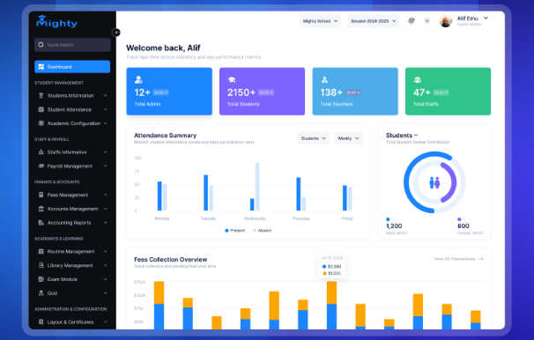Click the sun theme icon in the header
Screen dimensions: 534x340
[426, 21]
